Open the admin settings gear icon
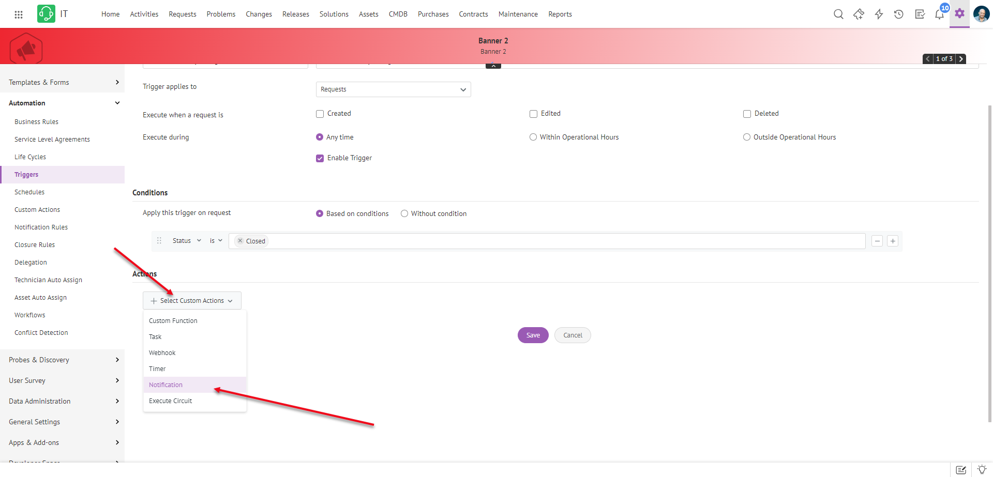Image resolution: width=993 pixels, height=477 pixels. click(x=959, y=14)
